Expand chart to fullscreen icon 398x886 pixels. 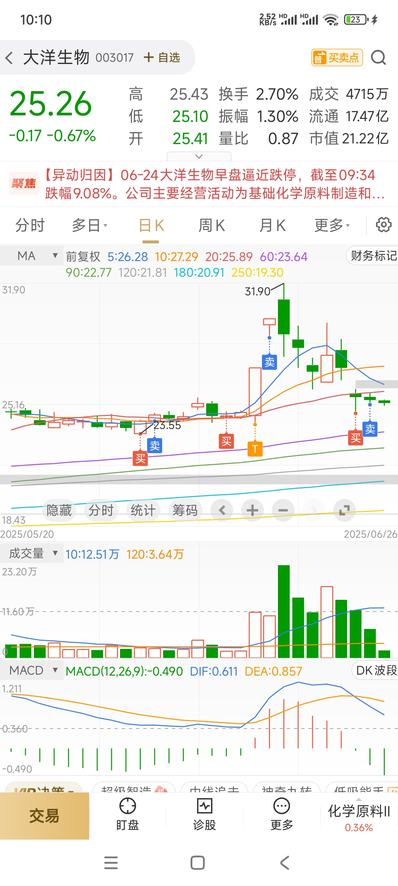(344, 510)
